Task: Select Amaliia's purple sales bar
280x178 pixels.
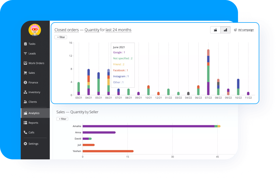Action: coord(148,126)
